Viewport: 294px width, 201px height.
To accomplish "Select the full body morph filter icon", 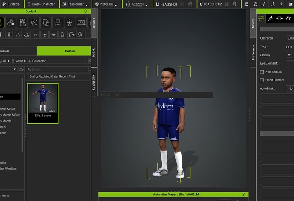I will [x=9, y=35].
